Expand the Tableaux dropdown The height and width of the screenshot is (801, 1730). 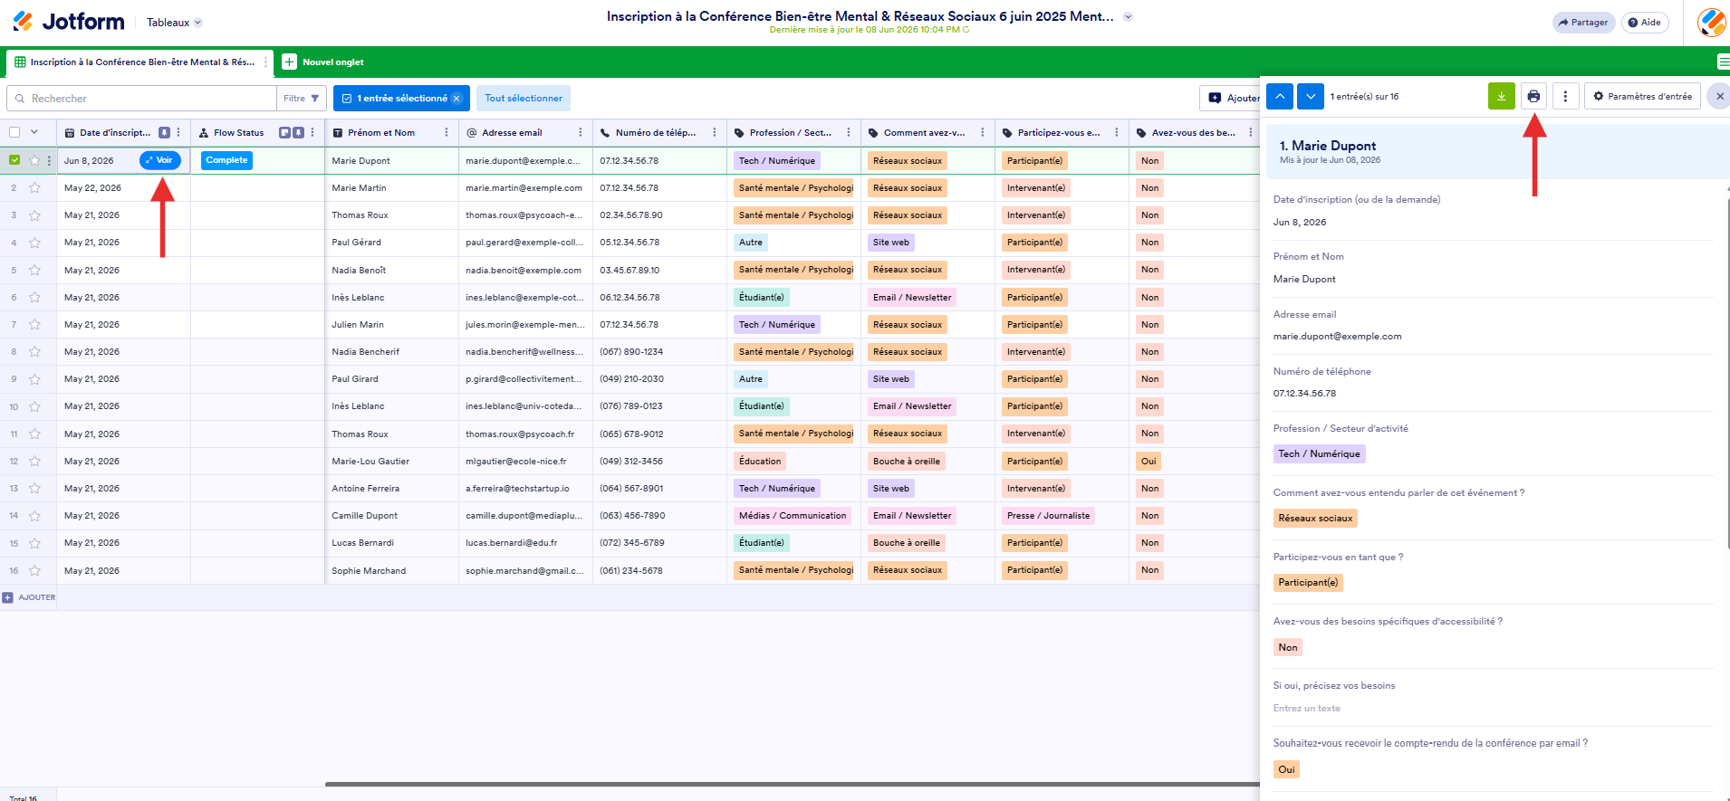(x=175, y=23)
